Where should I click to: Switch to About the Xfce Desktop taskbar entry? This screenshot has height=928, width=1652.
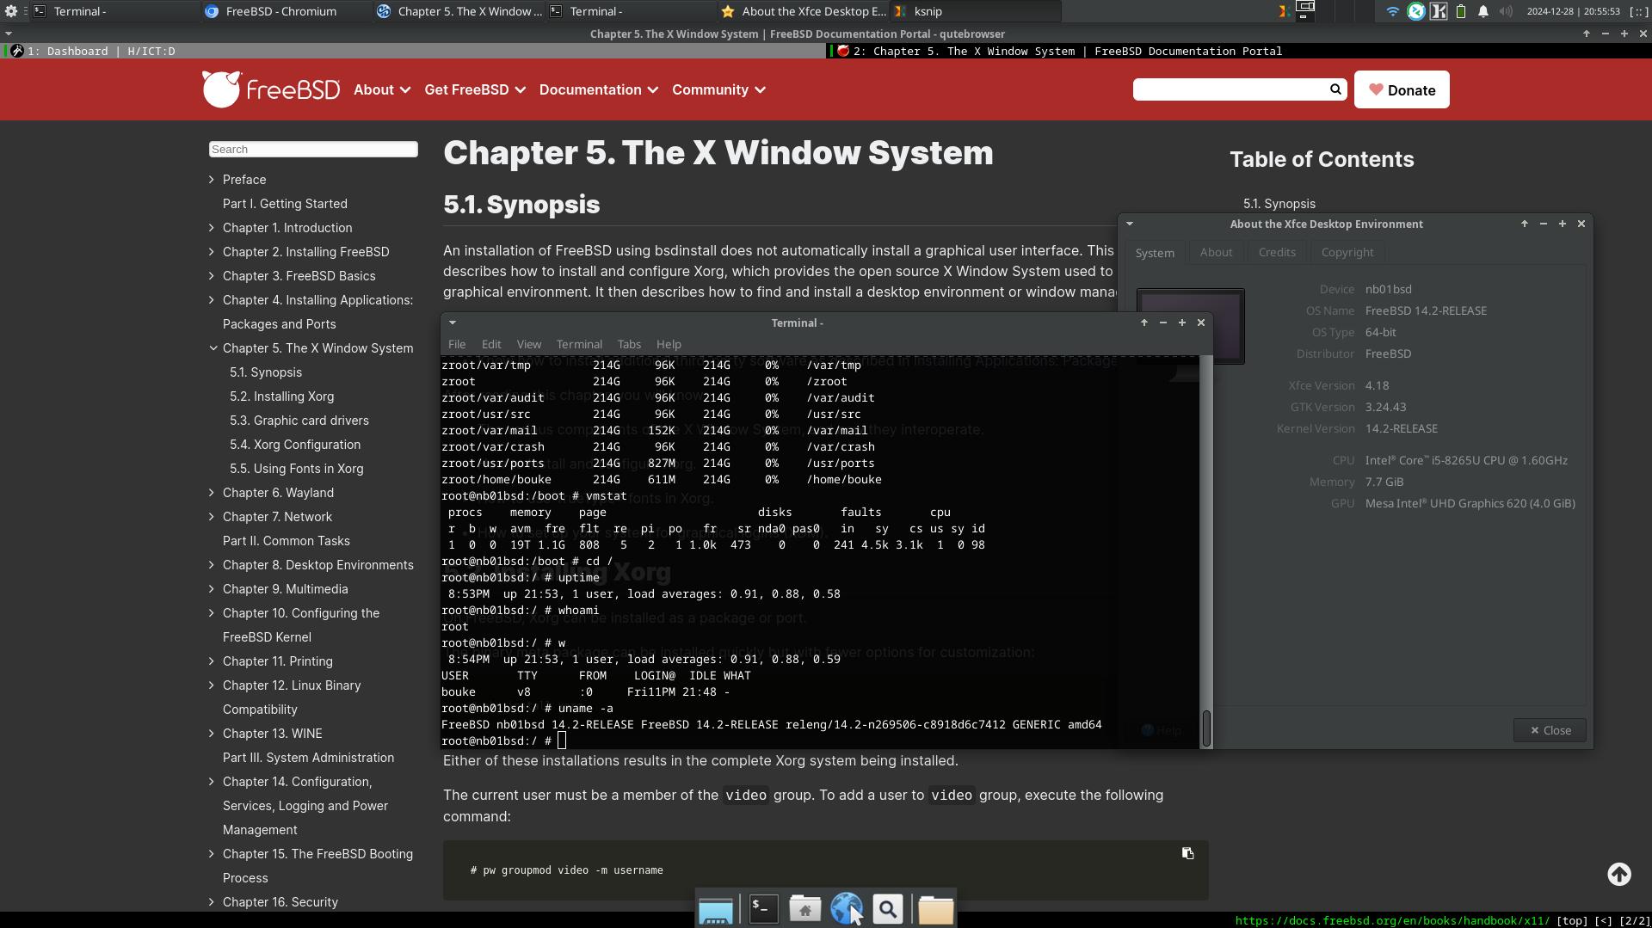coord(804,11)
